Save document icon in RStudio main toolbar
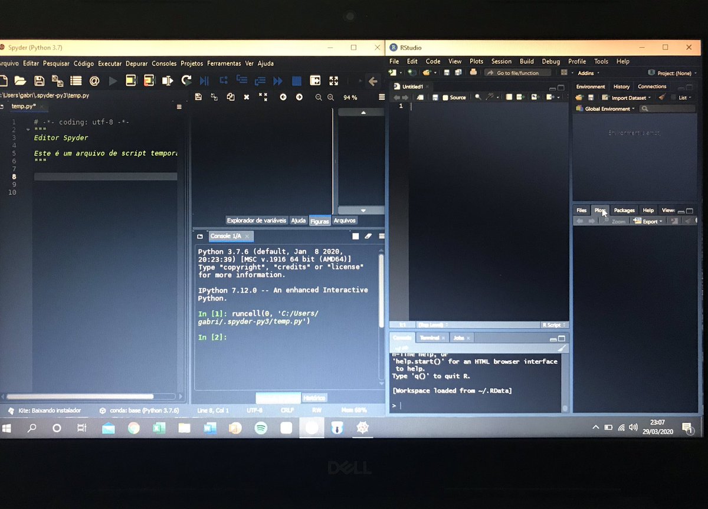 pyautogui.click(x=447, y=73)
